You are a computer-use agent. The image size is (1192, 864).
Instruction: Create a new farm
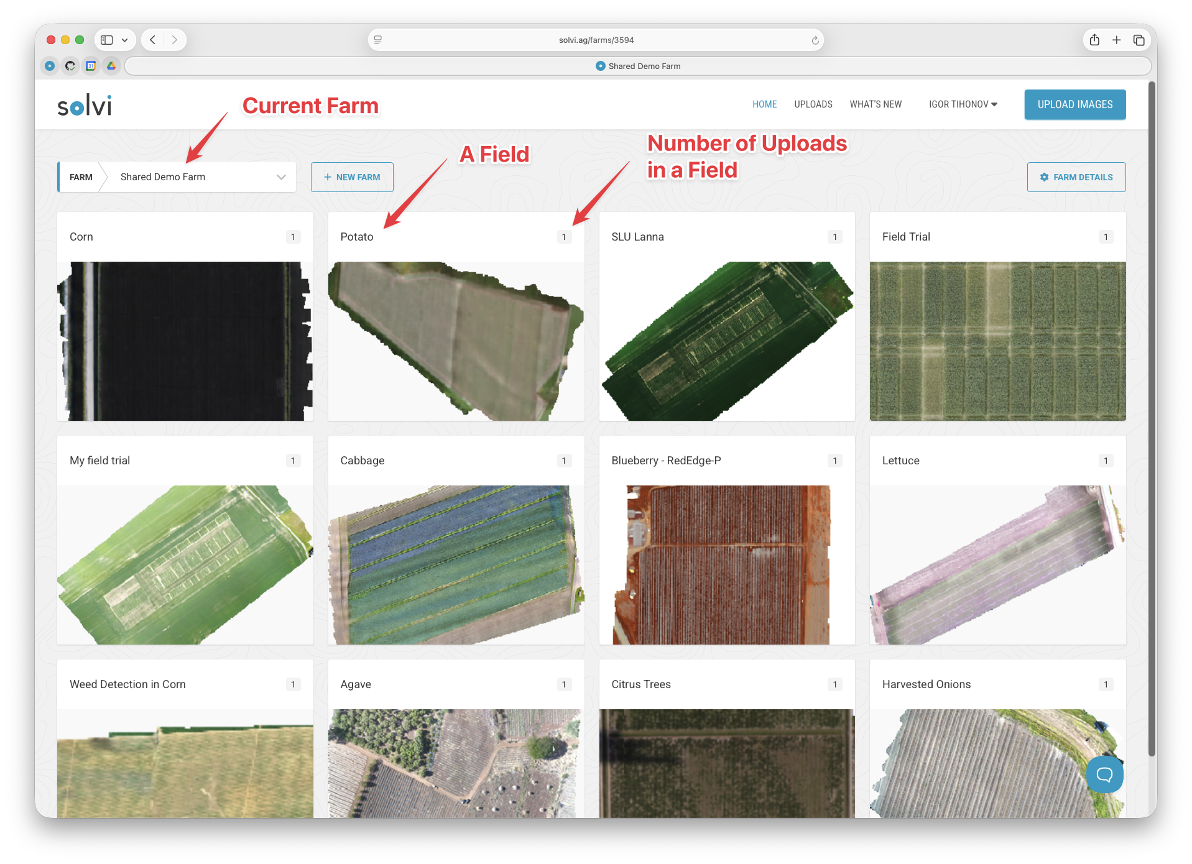[x=352, y=177]
